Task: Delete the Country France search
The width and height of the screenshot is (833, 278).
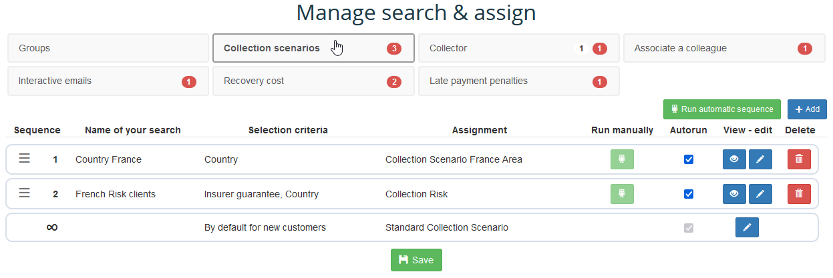Action: (x=799, y=159)
